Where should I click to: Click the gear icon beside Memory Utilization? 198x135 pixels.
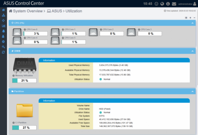(13, 76)
